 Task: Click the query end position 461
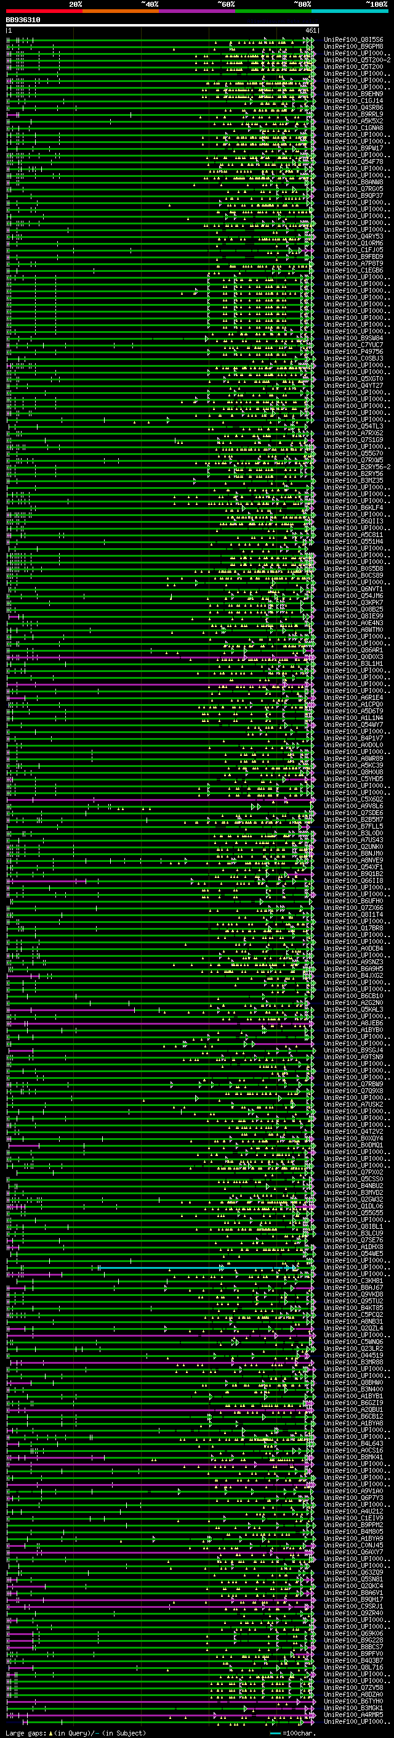[x=310, y=30]
